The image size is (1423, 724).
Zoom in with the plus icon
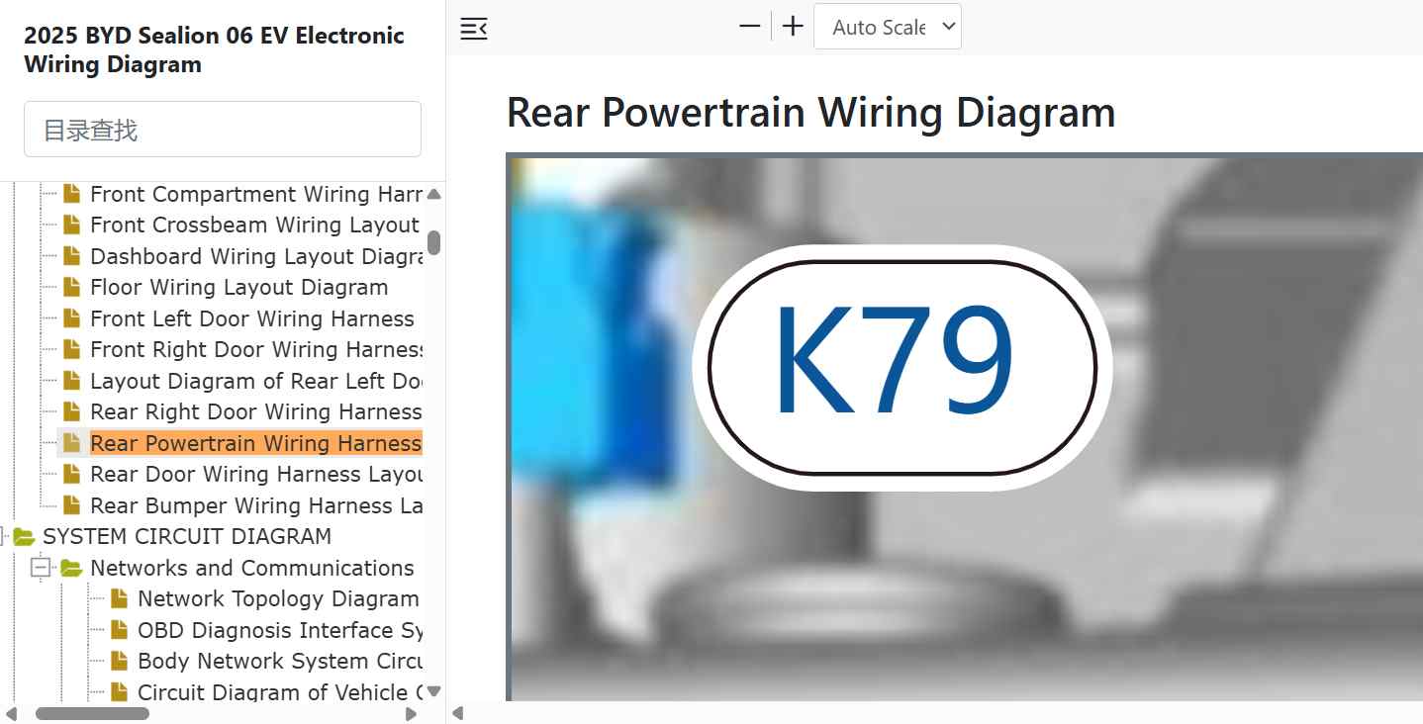[x=793, y=27]
